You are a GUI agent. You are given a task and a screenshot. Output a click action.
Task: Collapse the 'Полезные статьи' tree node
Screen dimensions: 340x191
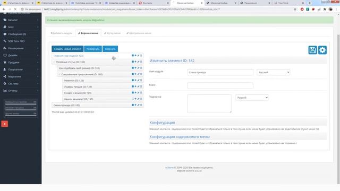click(x=54, y=62)
